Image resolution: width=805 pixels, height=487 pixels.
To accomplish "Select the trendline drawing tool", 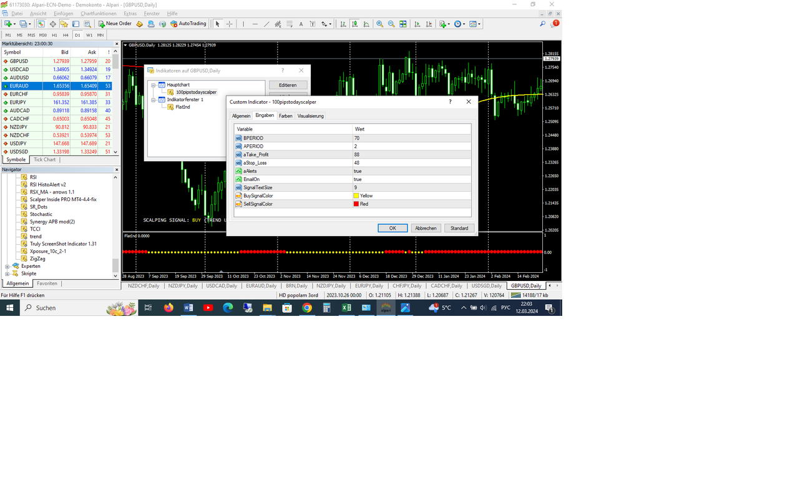I will pos(266,24).
